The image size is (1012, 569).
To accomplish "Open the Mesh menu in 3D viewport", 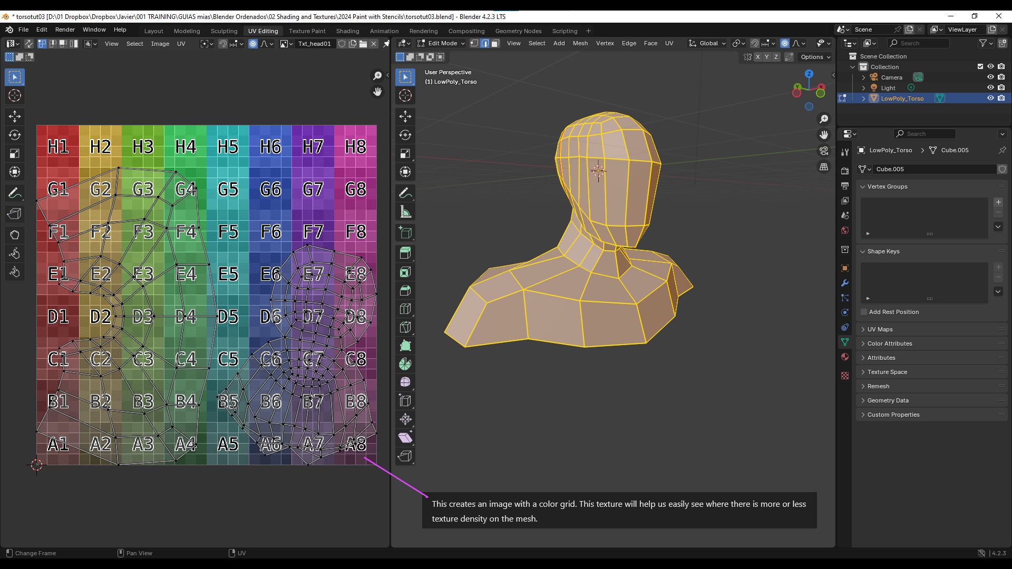I will point(580,43).
